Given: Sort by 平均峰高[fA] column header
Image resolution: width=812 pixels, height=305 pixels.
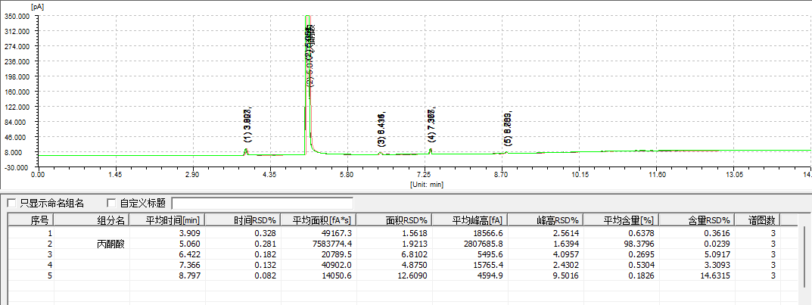Looking at the screenshot, I should 469,220.
